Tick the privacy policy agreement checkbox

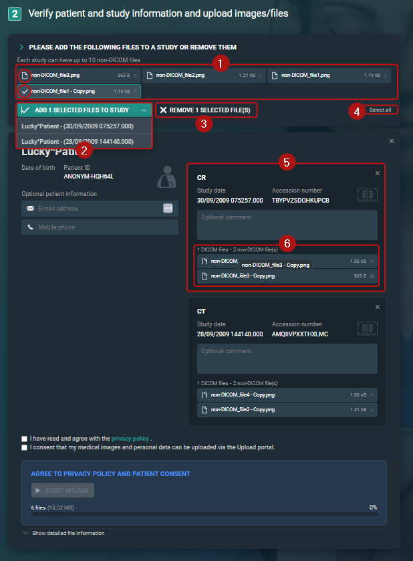click(x=25, y=439)
